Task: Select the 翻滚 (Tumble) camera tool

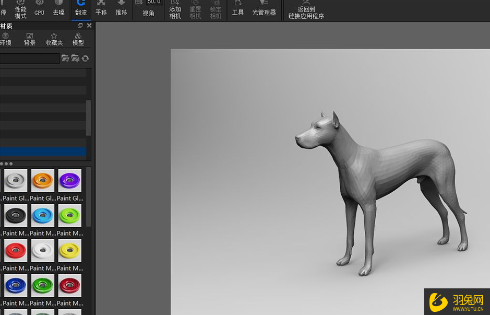Action: (81, 9)
